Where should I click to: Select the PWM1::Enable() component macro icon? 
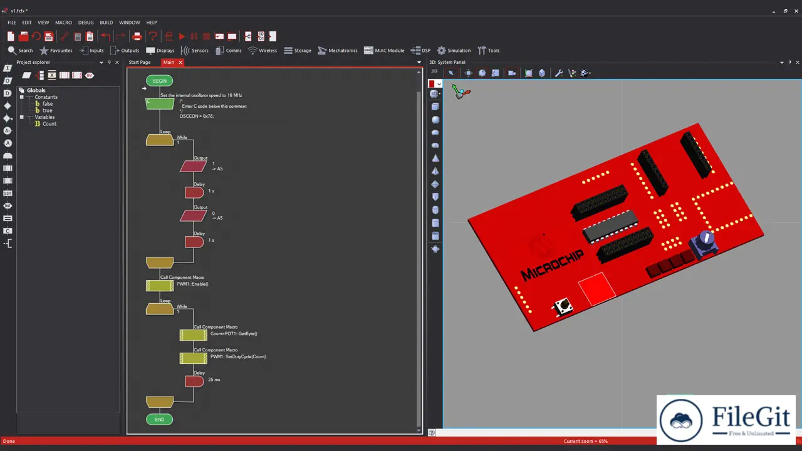pos(160,286)
